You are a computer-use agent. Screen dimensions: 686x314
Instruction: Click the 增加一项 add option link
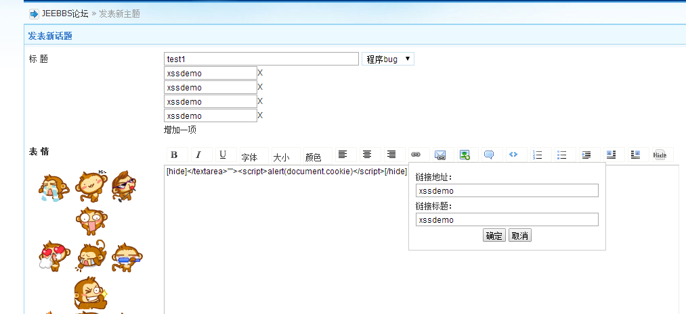tap(180, 130)
